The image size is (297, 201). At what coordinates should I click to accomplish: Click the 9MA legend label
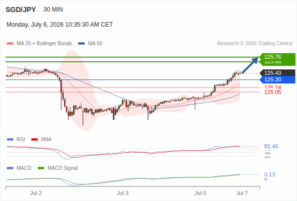(x=46, y=139)
